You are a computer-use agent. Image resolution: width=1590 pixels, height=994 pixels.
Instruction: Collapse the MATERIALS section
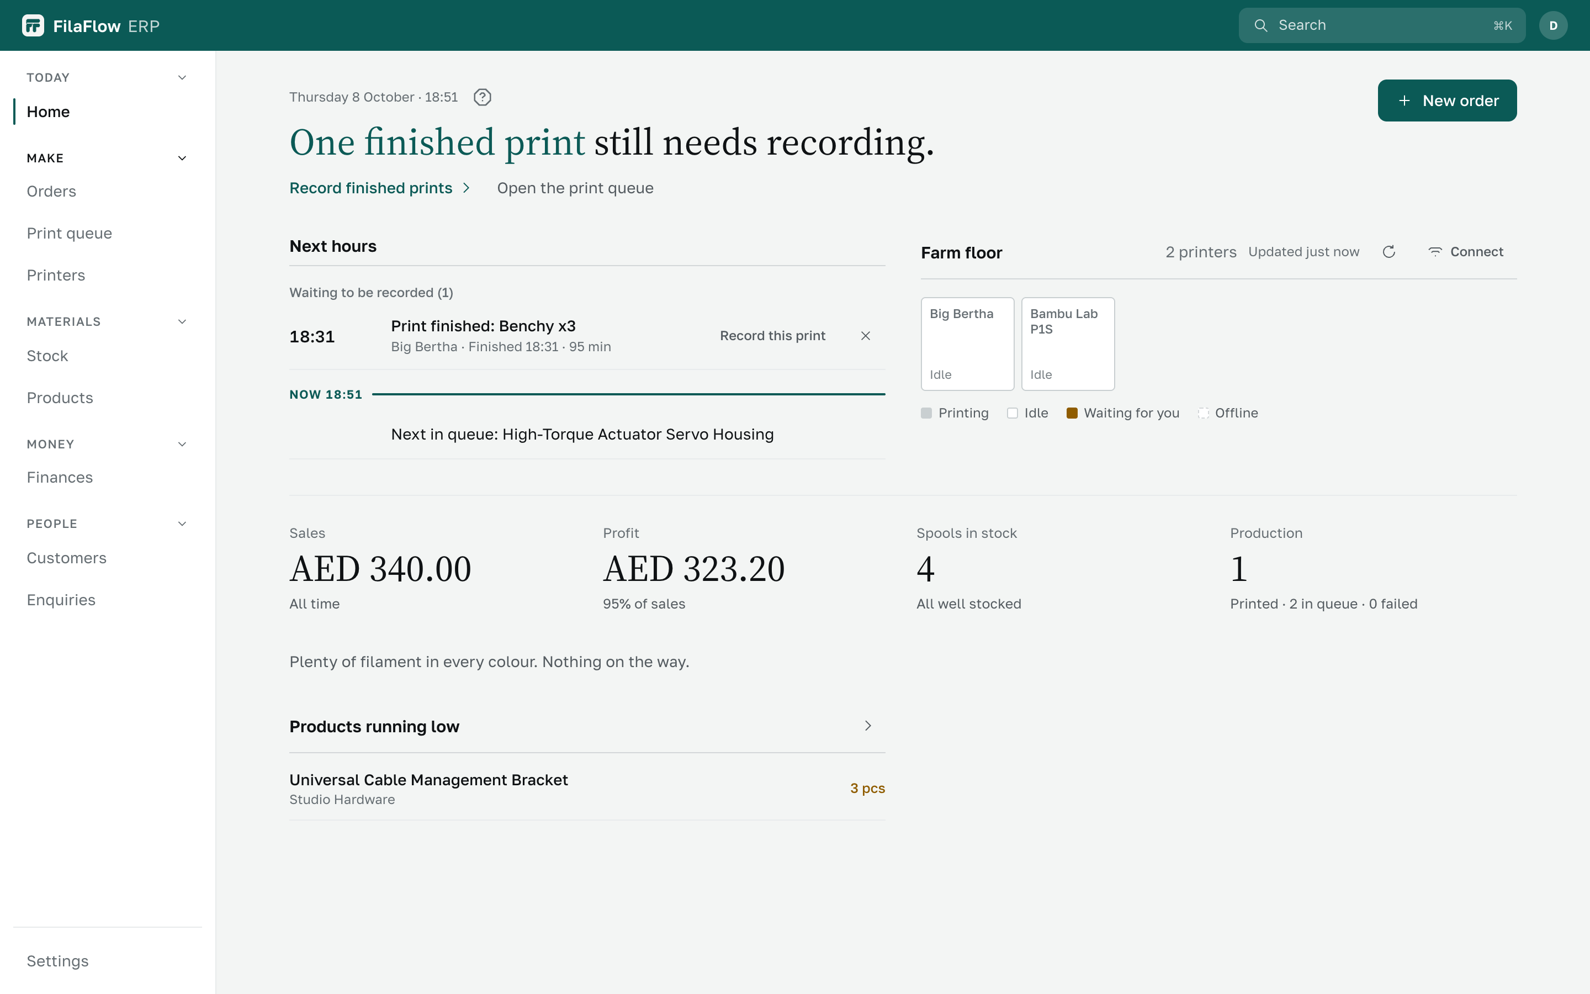click(182, 321)
